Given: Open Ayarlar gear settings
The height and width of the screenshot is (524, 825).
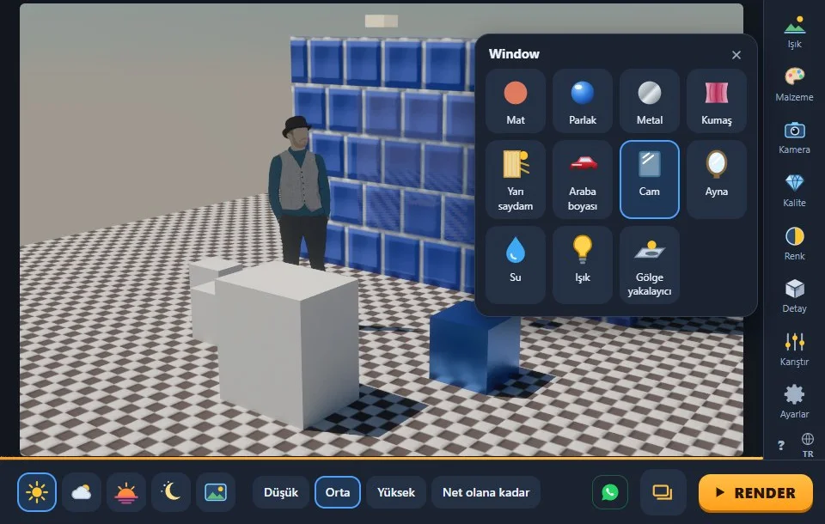Looking at the screenshot, I should click(794, 402).
